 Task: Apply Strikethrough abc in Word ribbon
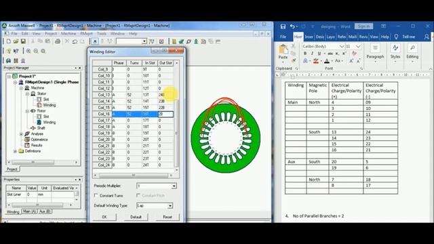click(330, 54)
